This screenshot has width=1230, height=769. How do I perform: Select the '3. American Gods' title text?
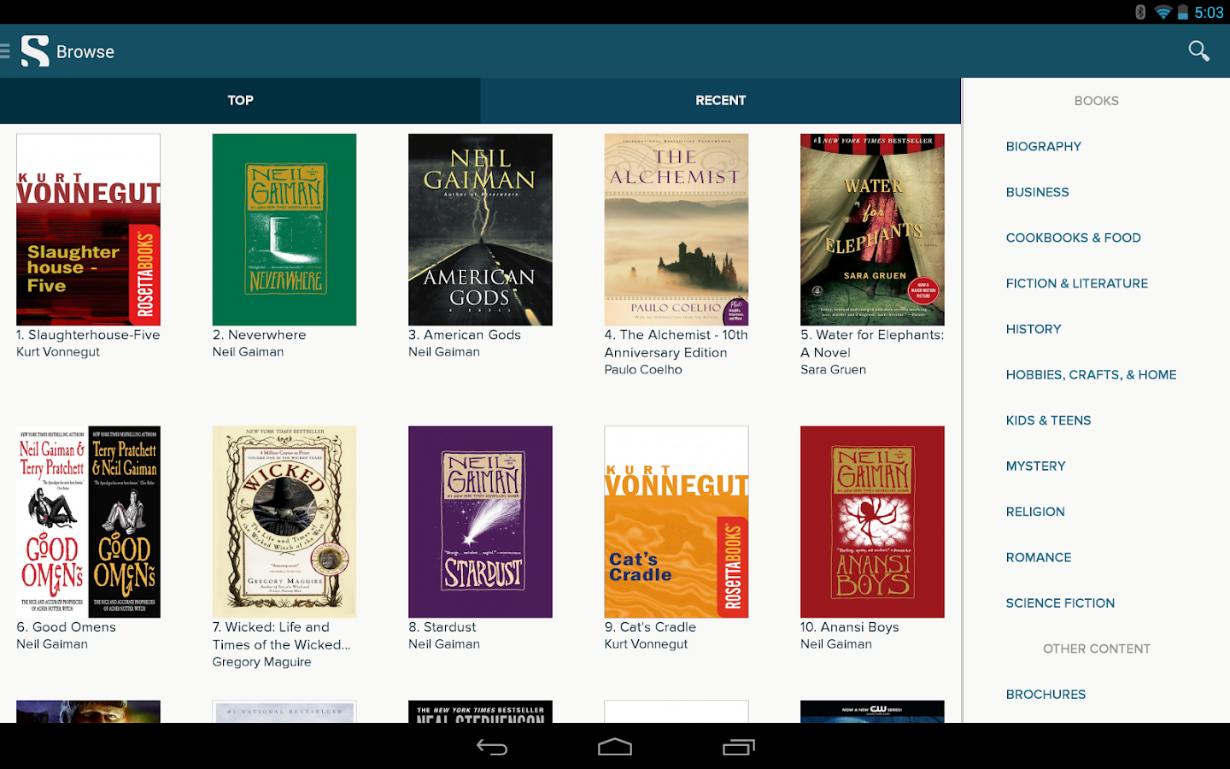point(465,335)
